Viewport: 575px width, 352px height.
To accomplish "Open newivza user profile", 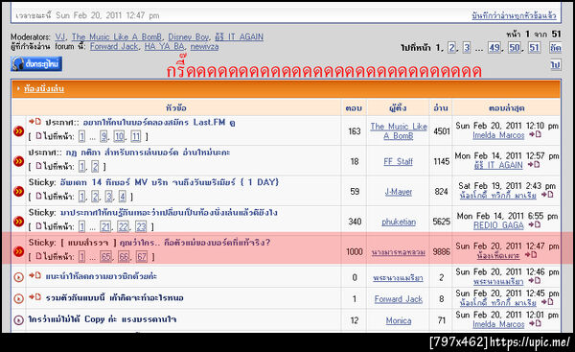I will pos(204,47).
